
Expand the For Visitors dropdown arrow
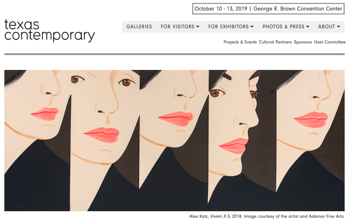click(x=197, y=26)
